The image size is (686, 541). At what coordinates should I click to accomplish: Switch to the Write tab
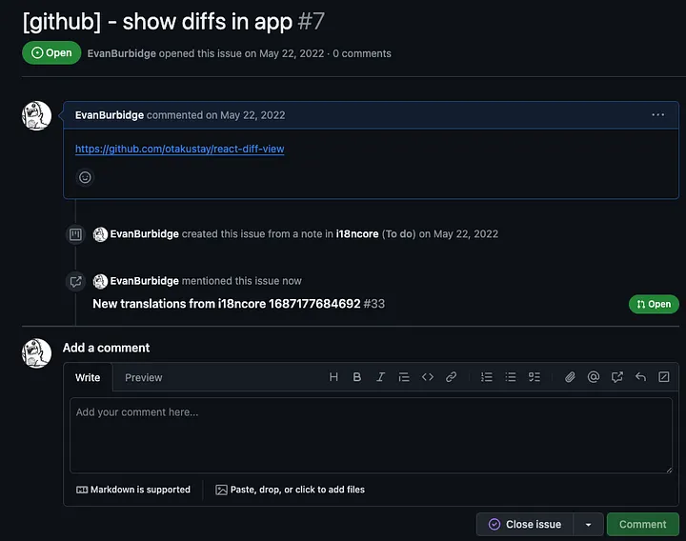coord(88,377)
